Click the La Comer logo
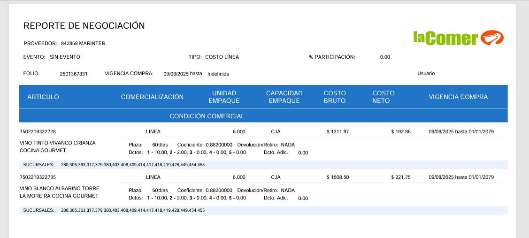529x238 pixels. point(458,38)
